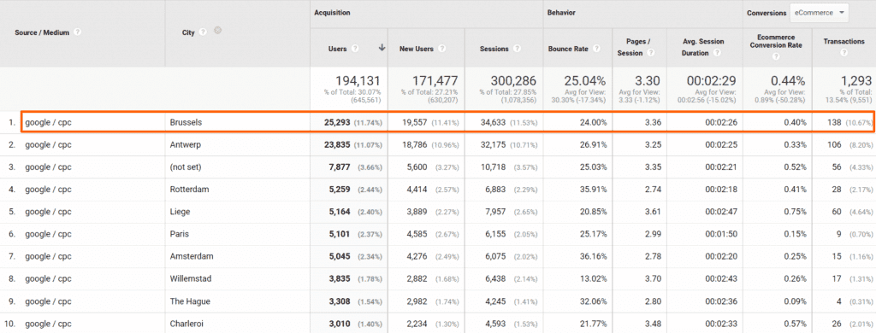Sort by the New Users column header
Image resolution: width=876 pixels, height=333 pixels.
(x=417, y=49)
